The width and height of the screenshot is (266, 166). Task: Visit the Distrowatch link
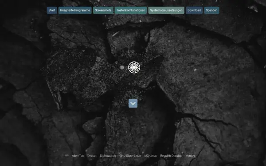click(x=108, y=156)
